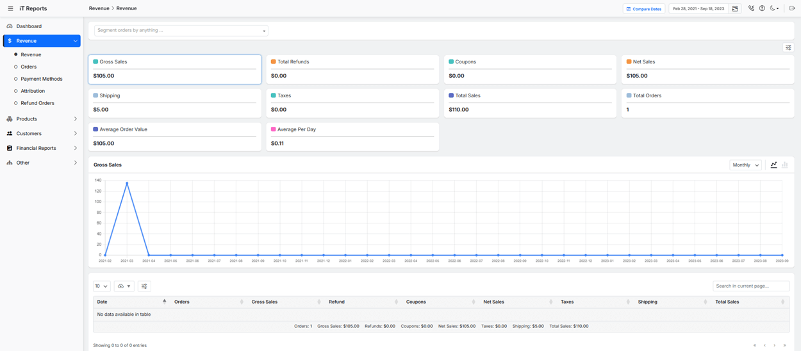Image resolution: width=801 pixels, height=351 pixels.
Task: Go to Dashboard in the sidebar
Action: (29, 26)
